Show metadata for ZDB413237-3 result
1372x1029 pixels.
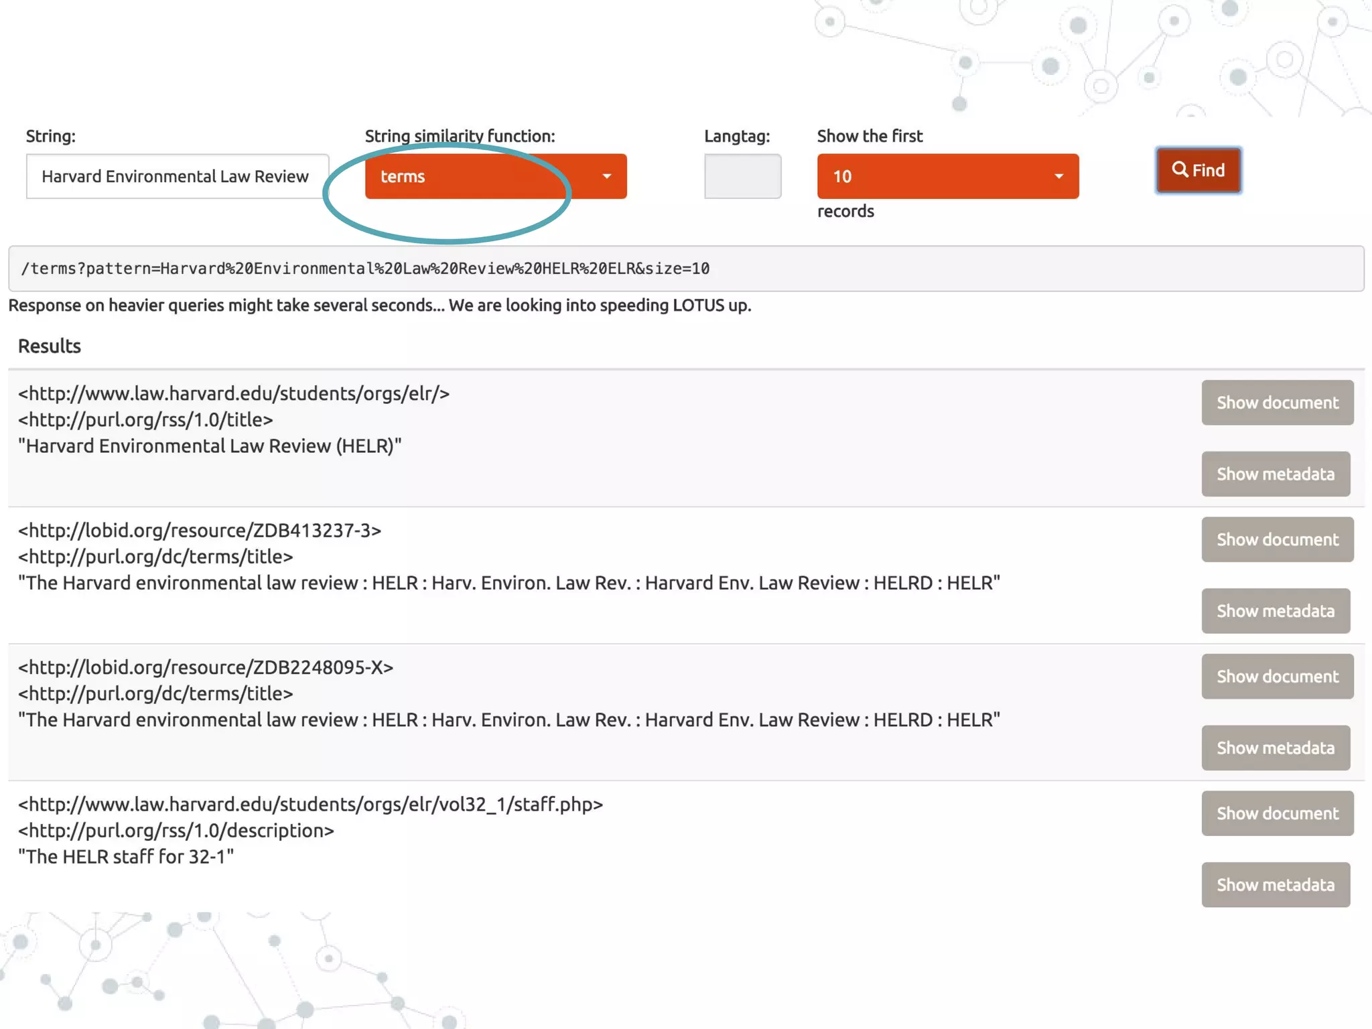pyautogui.click(x=1275, y=611)
